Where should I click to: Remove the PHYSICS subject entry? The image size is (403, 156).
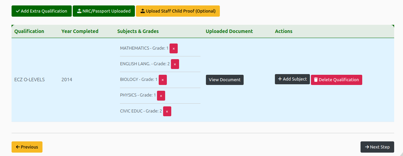[x=161, y=96]
